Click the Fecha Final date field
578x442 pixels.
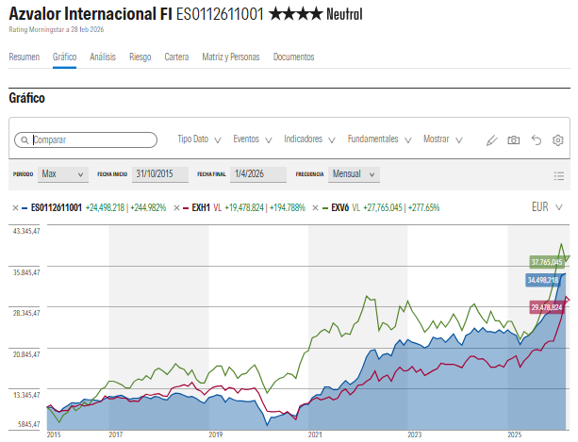[241, 174]
